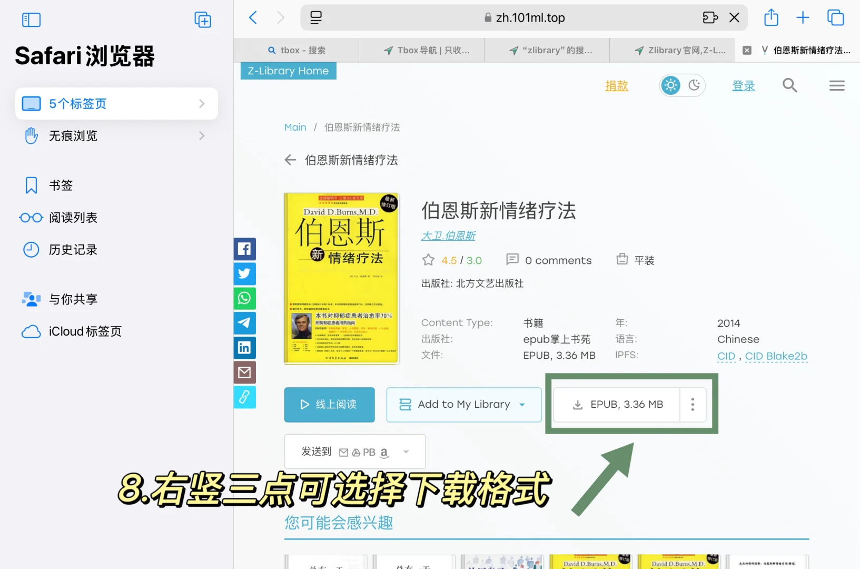The width and height of the screenshot is (860, 569).
Task: Click the 登录 login link
Action: 744,86
